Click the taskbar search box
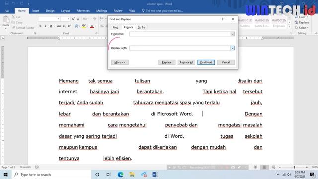This screenshot has width=318, height=179. (x=52, y=175)
